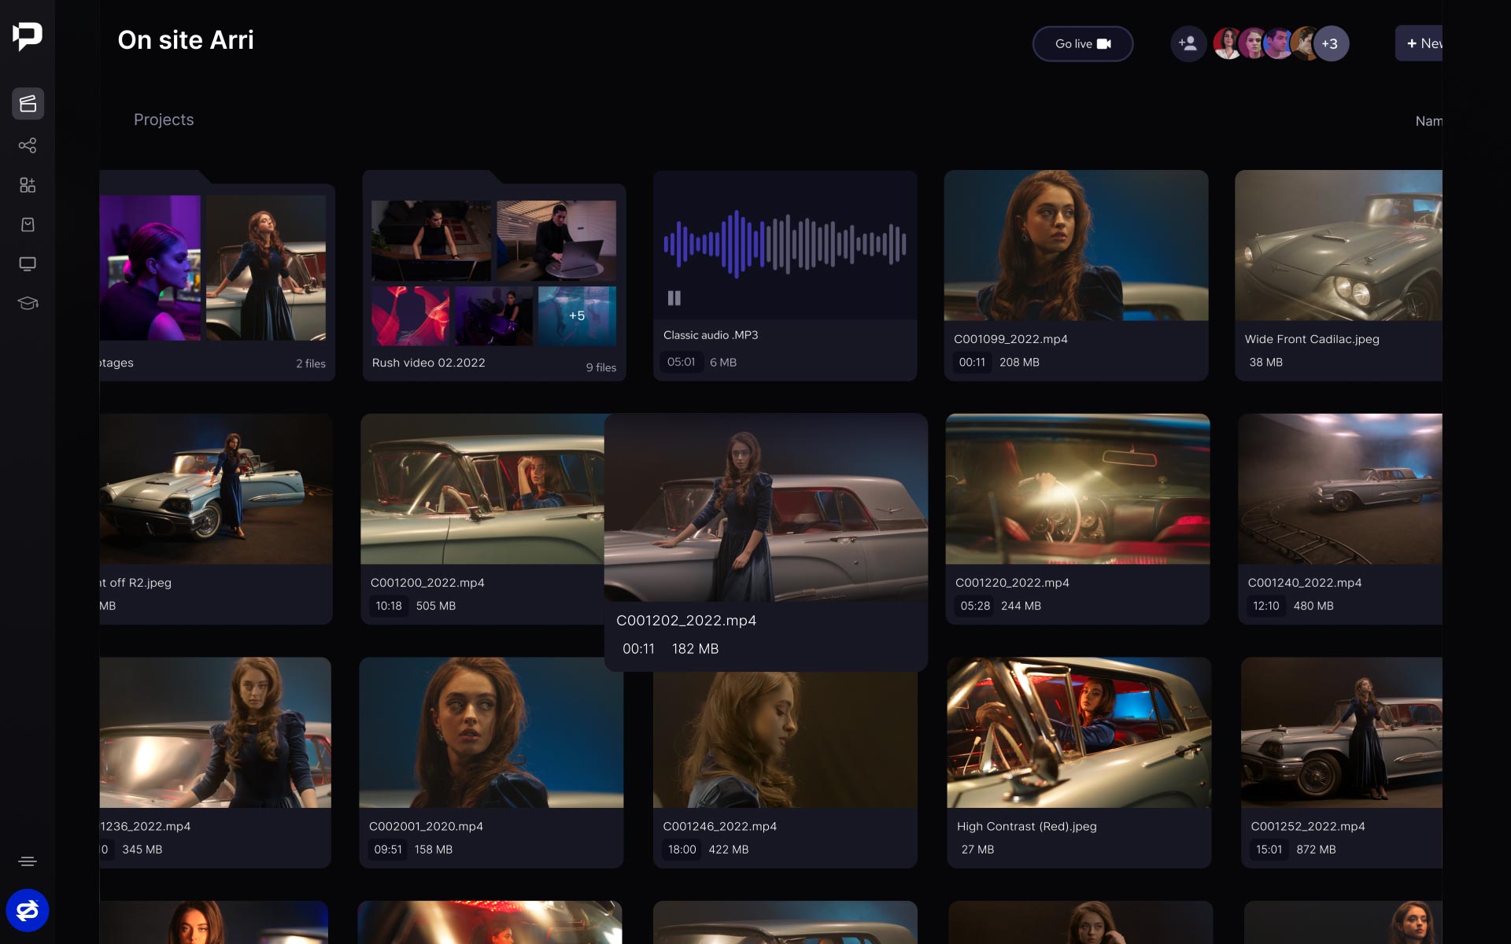Image resolution: width=1511 pixels, height=944 pixels.
Task: Open the projects clapperboard icon in sidebar
Action: click(28, 104)
